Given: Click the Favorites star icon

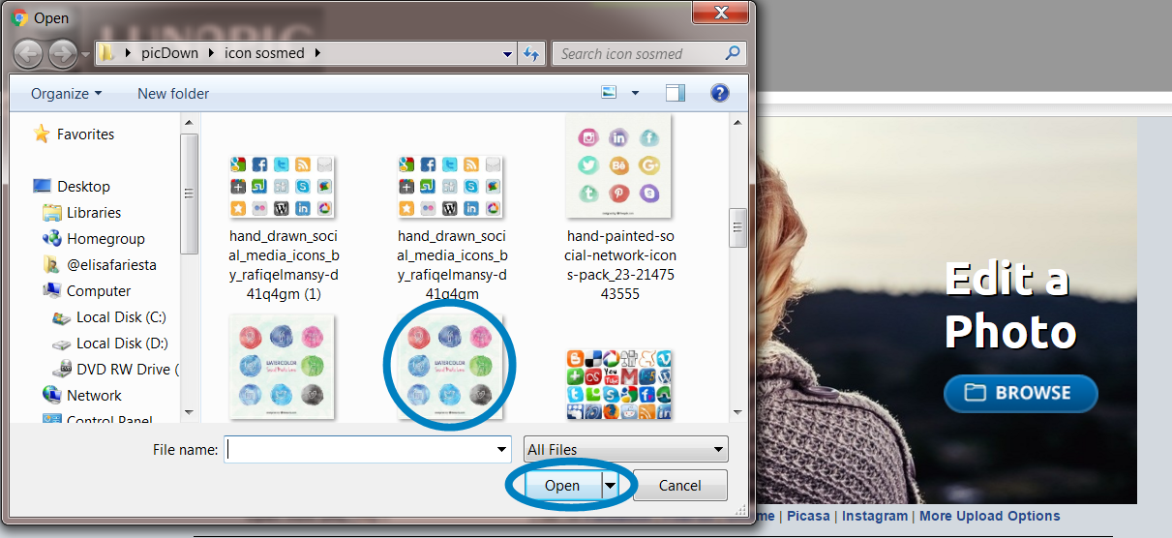Looking at the screenshot, I should pyautogui.click(x=42, y=134).
